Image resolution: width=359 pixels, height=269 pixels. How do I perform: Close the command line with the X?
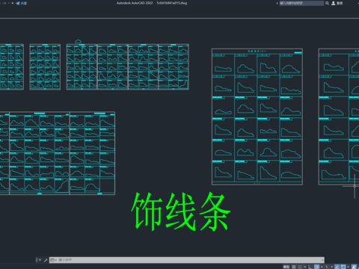40,260
